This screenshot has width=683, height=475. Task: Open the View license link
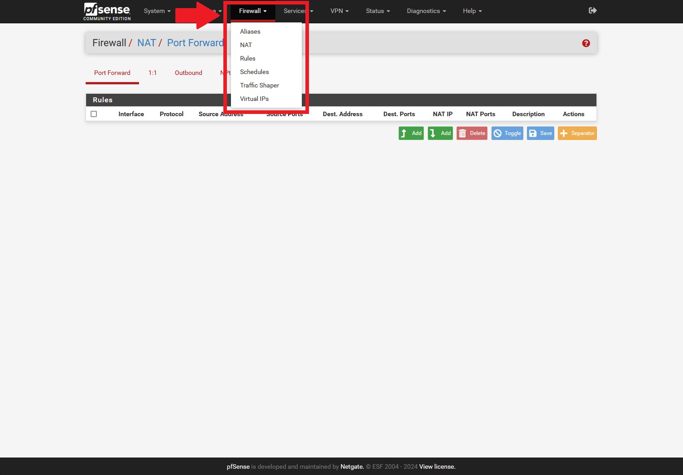(x=437, y=466)
